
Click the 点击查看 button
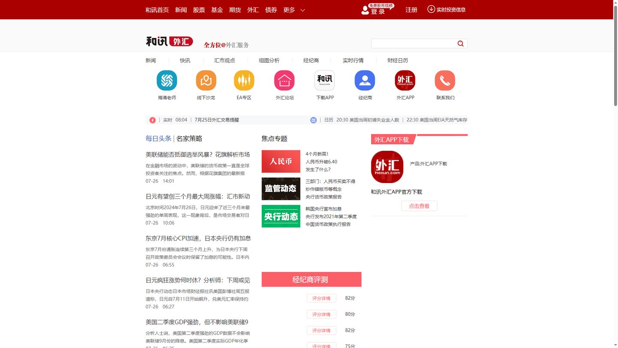point(419,206)
